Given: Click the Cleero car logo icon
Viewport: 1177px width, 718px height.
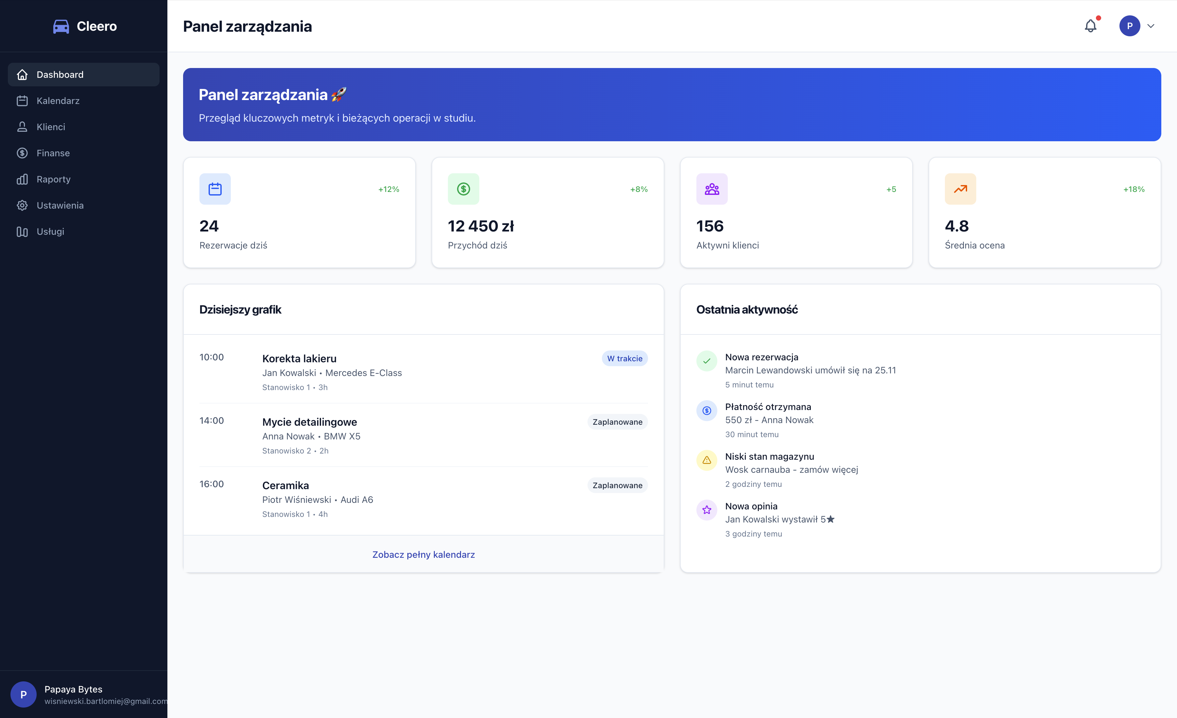Looking at the screenshot, I should [x=61, y=26].
